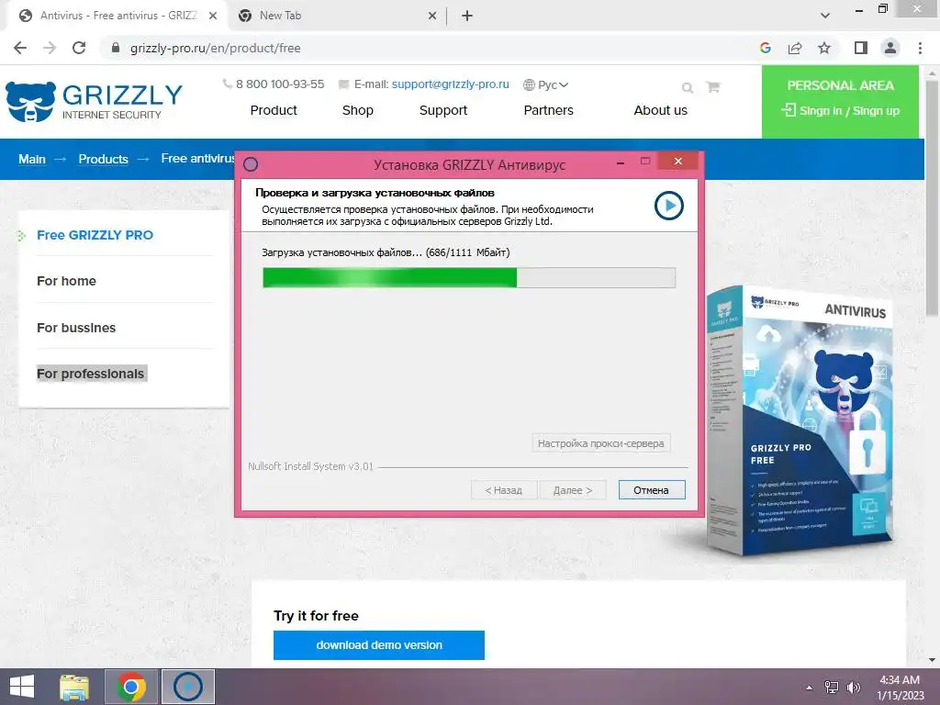Open the Support menu
940x705 pixels.
point(443,110)
